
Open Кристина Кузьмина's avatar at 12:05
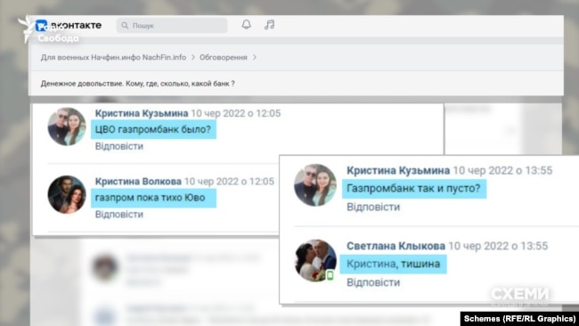pyautogui.click(x=67, y=126)
